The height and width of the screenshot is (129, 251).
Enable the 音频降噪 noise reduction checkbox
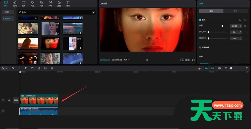(200, 47)
